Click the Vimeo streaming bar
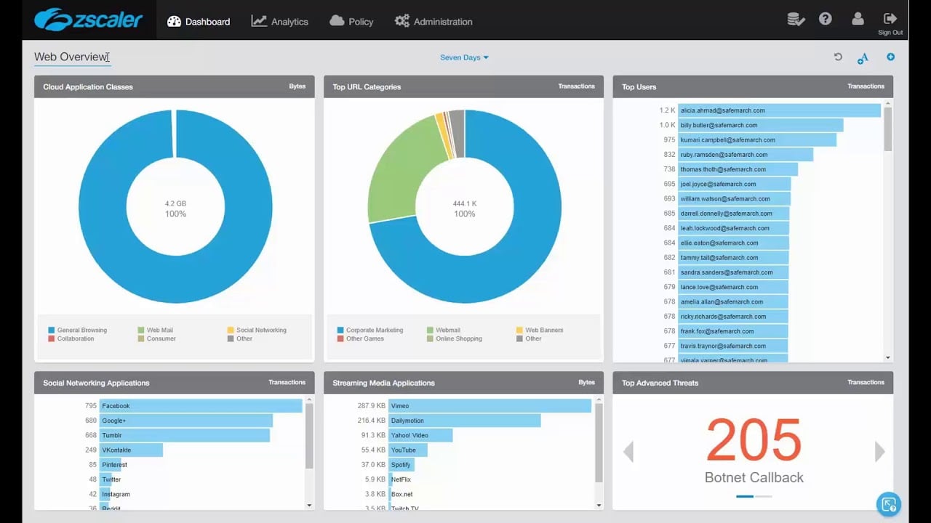Screen dimensions: 931x523 click(490, 406)
